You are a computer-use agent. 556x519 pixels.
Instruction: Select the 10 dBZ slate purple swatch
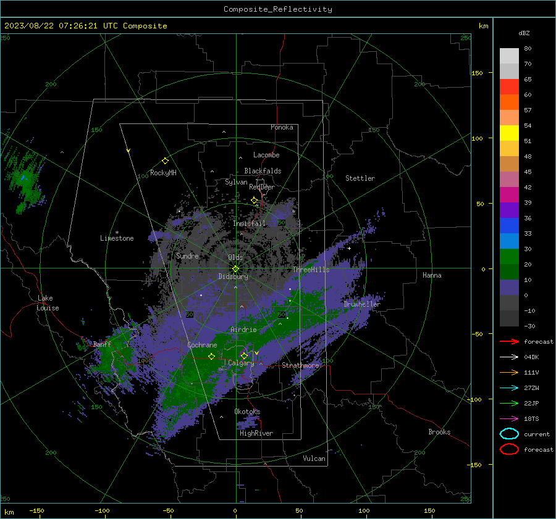click(x=509, y=288)
